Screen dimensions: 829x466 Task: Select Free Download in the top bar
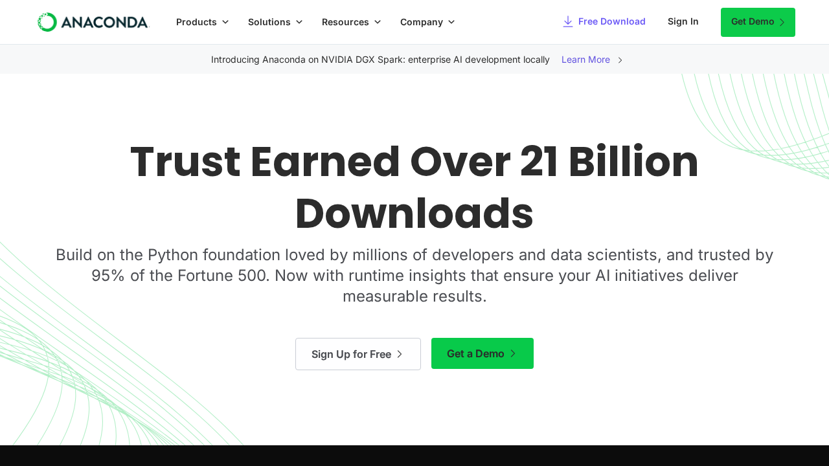611,21
